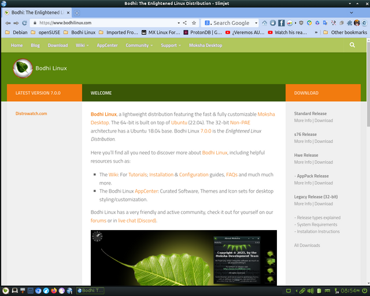Click the Ubuntu link in welcome text

click(179, 123)
